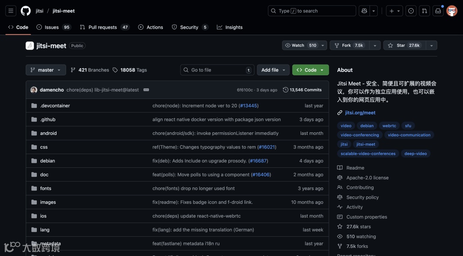This screenshot has height=256, width=463.
Task: Open commit hash 6f6100c
Action: pyautogui.click(x=245, y=90)
